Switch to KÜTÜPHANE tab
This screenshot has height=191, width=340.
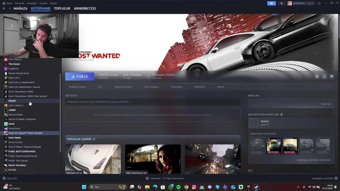[x=41, y=8]
